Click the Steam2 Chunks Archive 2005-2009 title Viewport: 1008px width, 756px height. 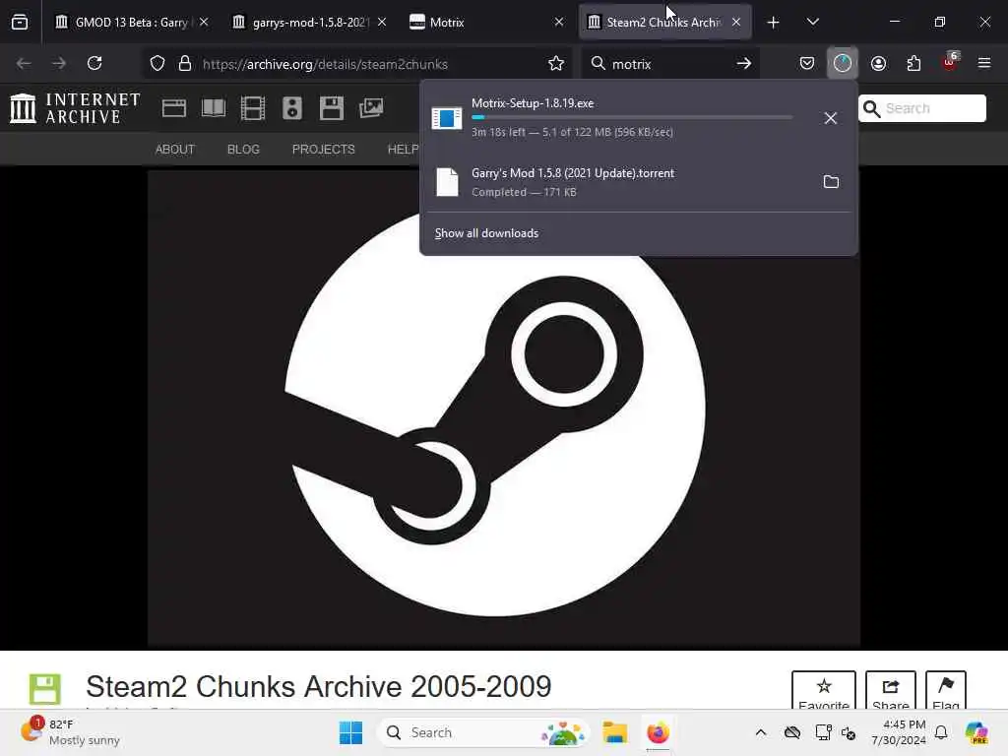pos(319,686)
